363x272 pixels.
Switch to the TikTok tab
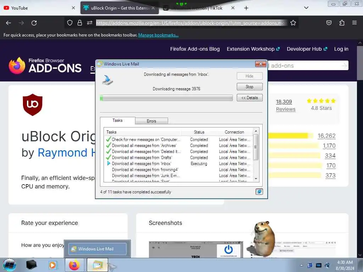[x=199, y=8]
